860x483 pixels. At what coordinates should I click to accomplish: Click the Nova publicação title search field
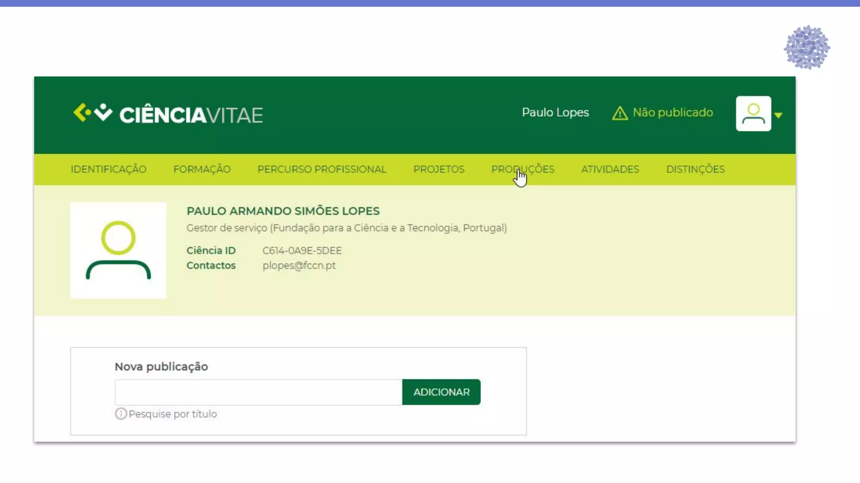point(258,392)
